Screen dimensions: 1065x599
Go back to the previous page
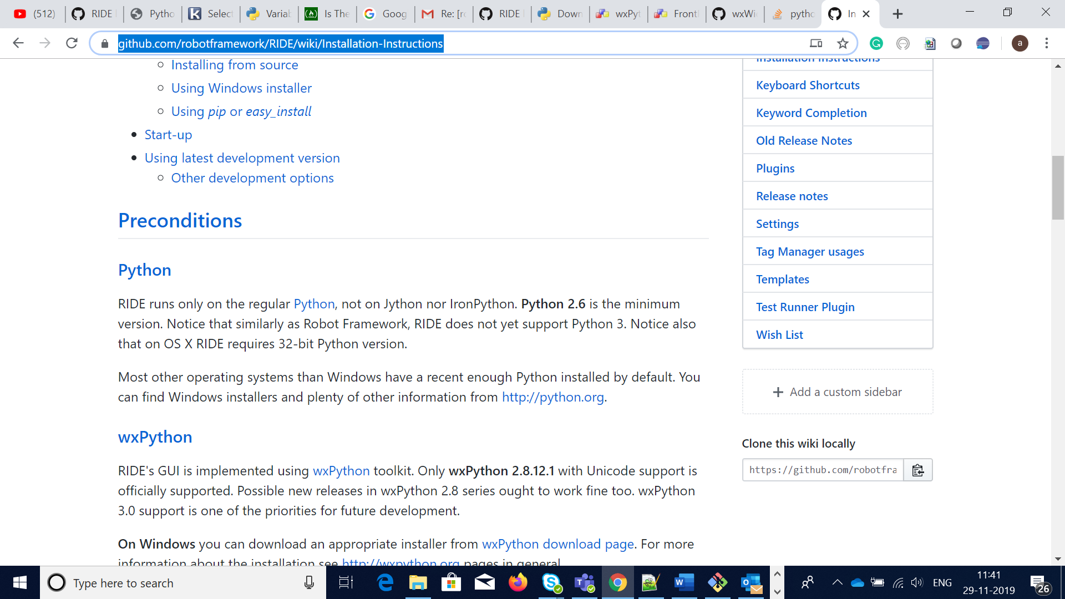point(18,43)
